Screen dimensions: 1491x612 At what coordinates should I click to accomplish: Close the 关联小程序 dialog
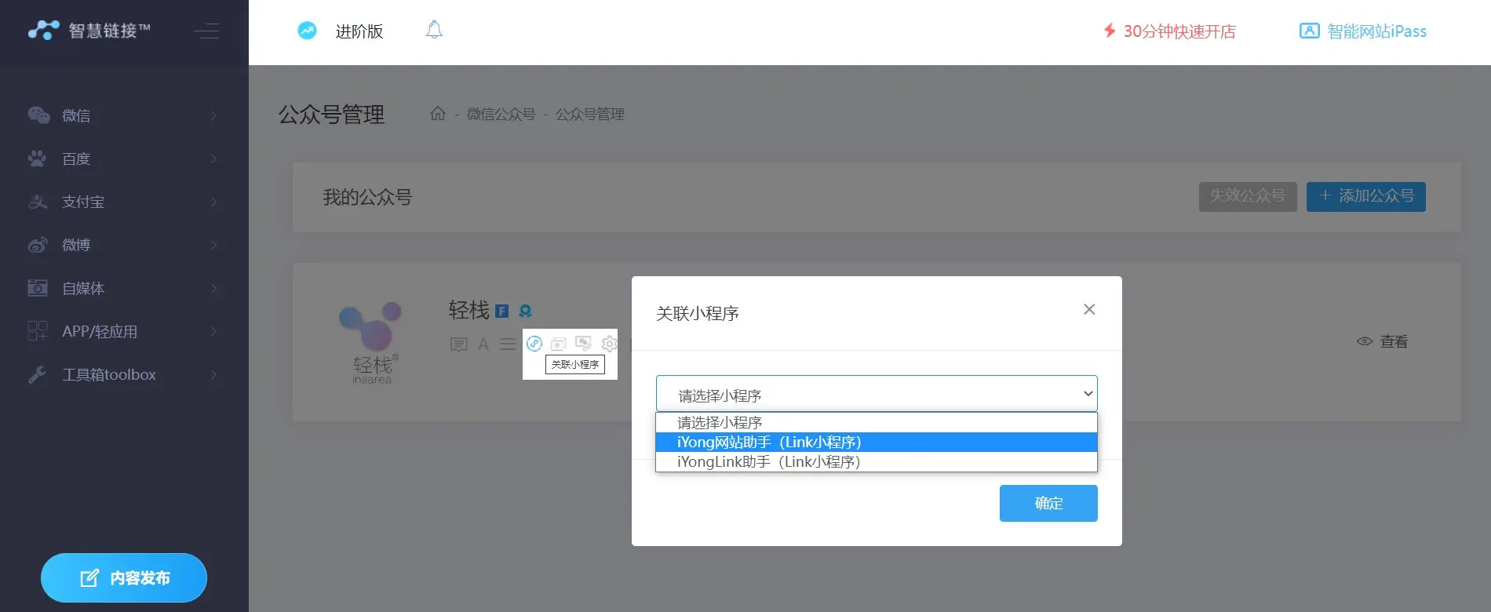click(x=1089, y=310)
